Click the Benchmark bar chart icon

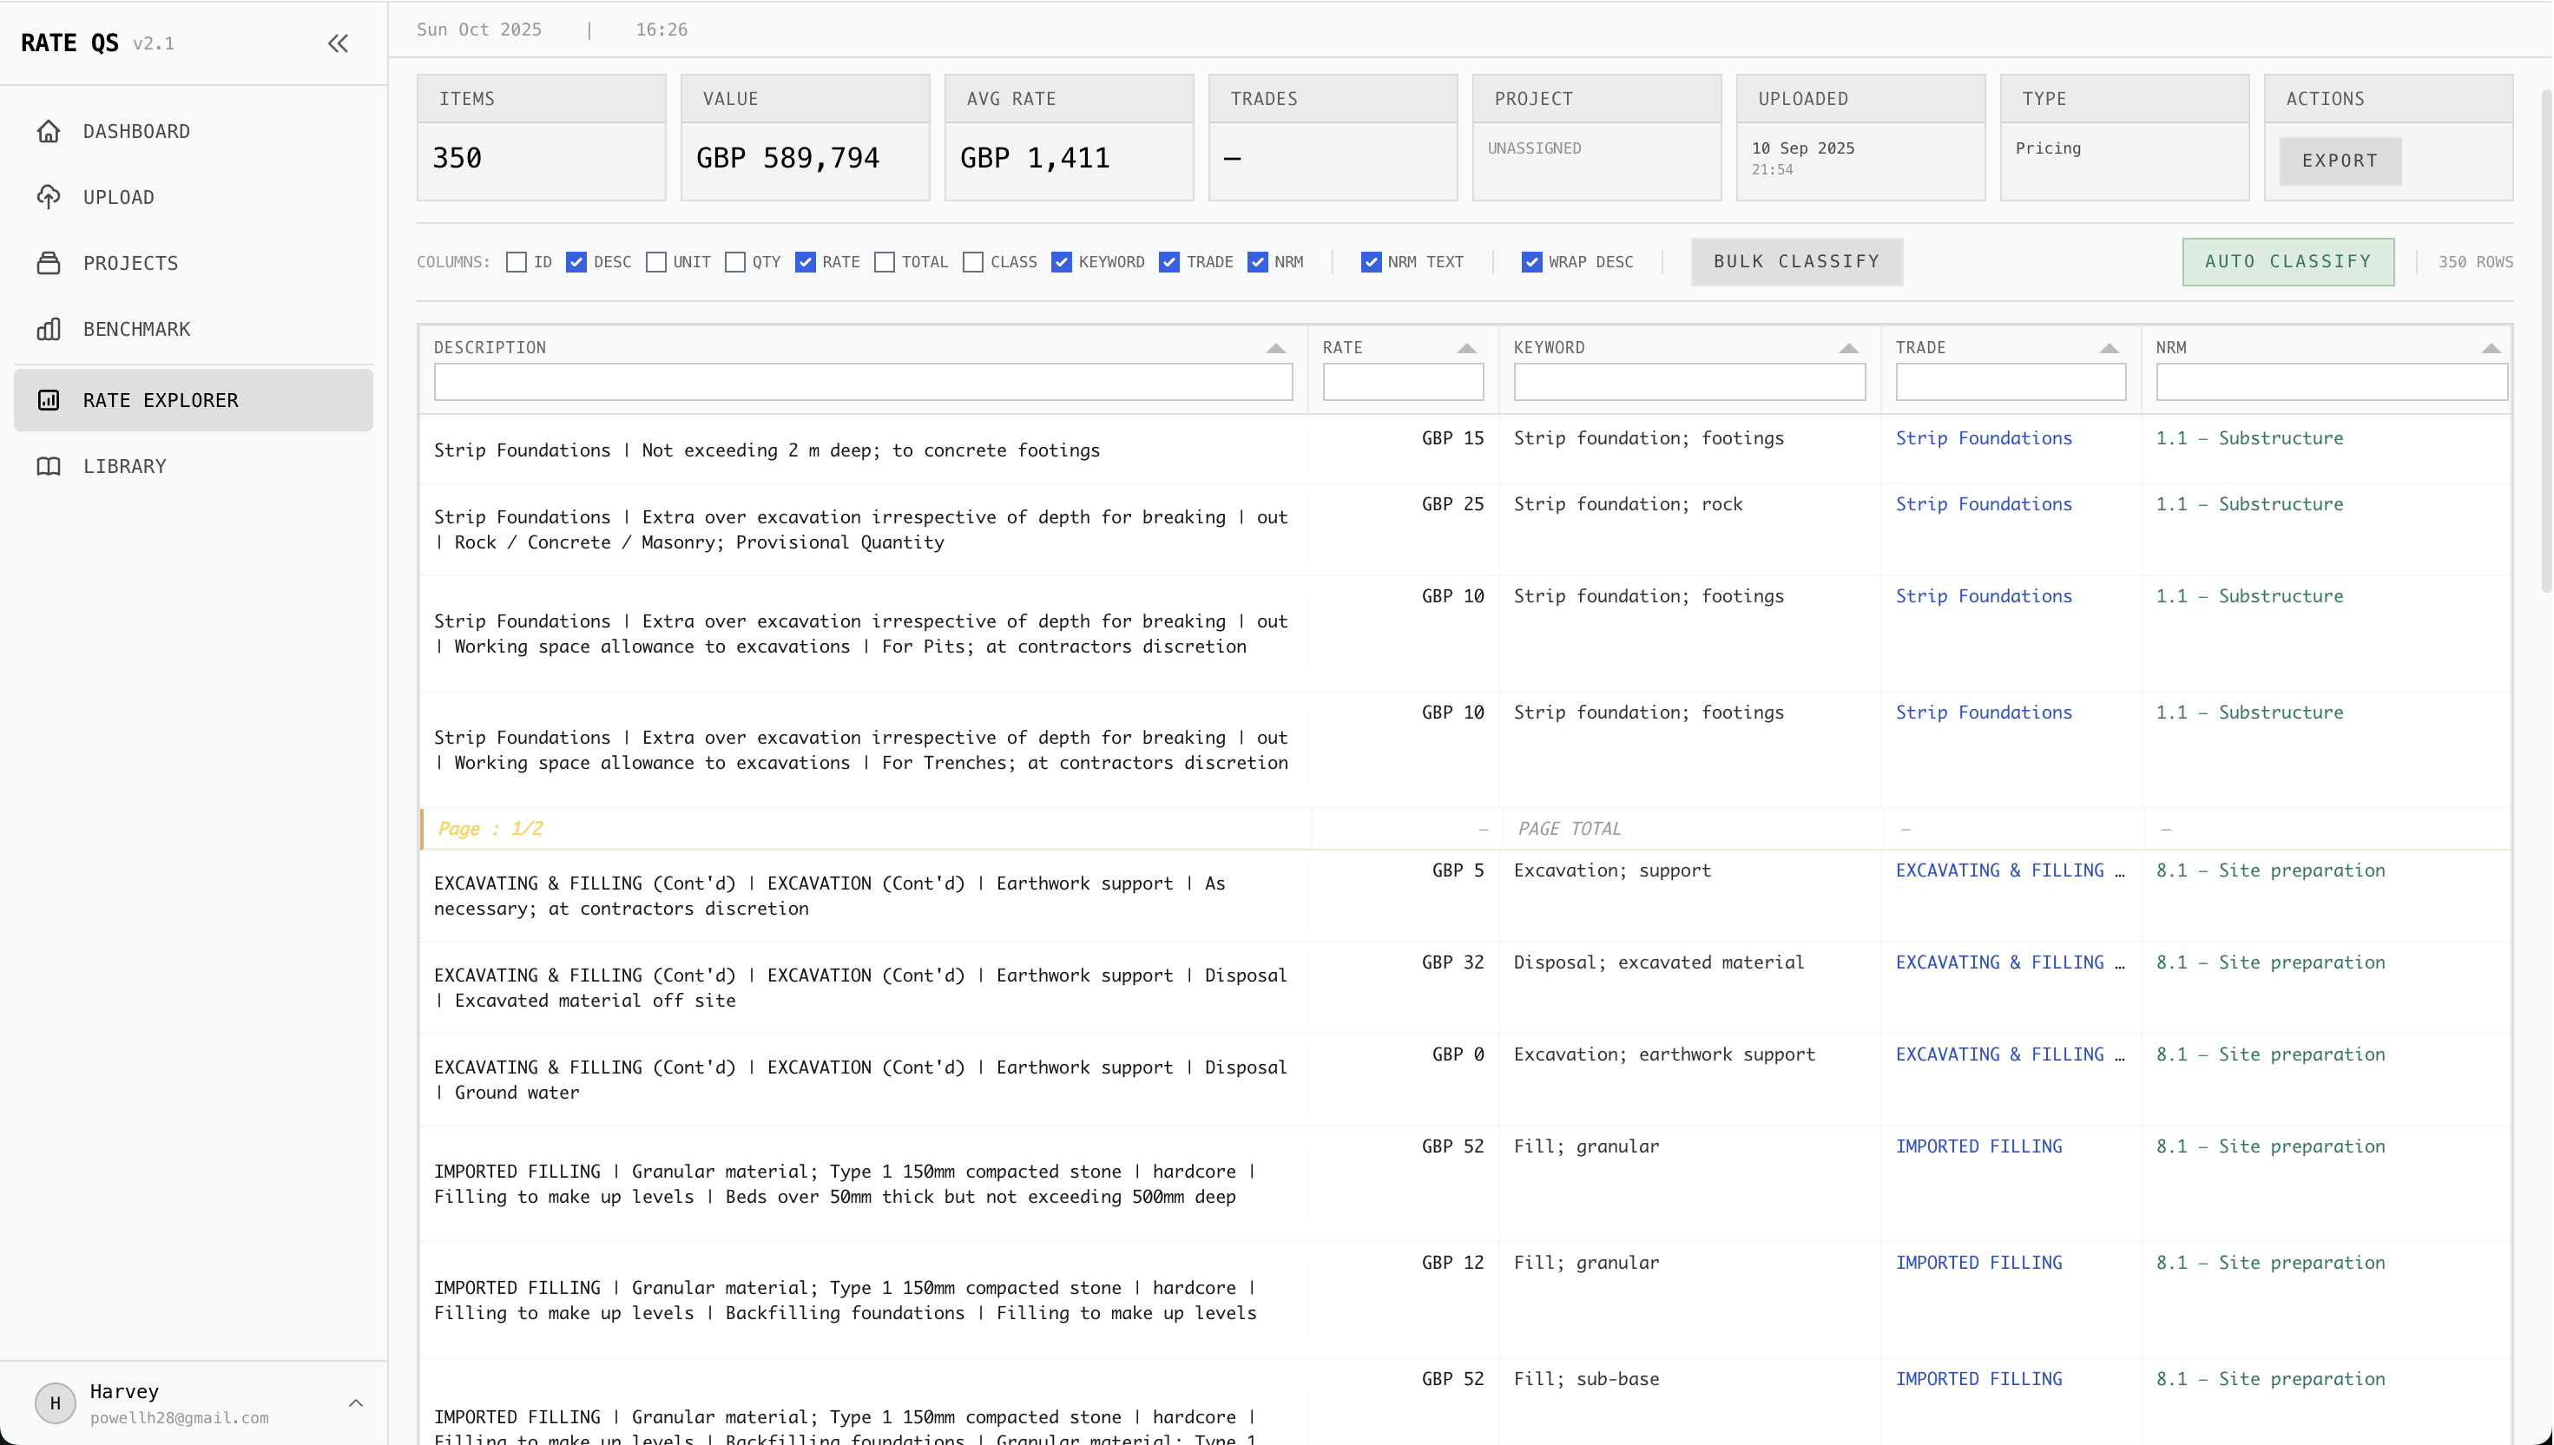tap(49, 329)
